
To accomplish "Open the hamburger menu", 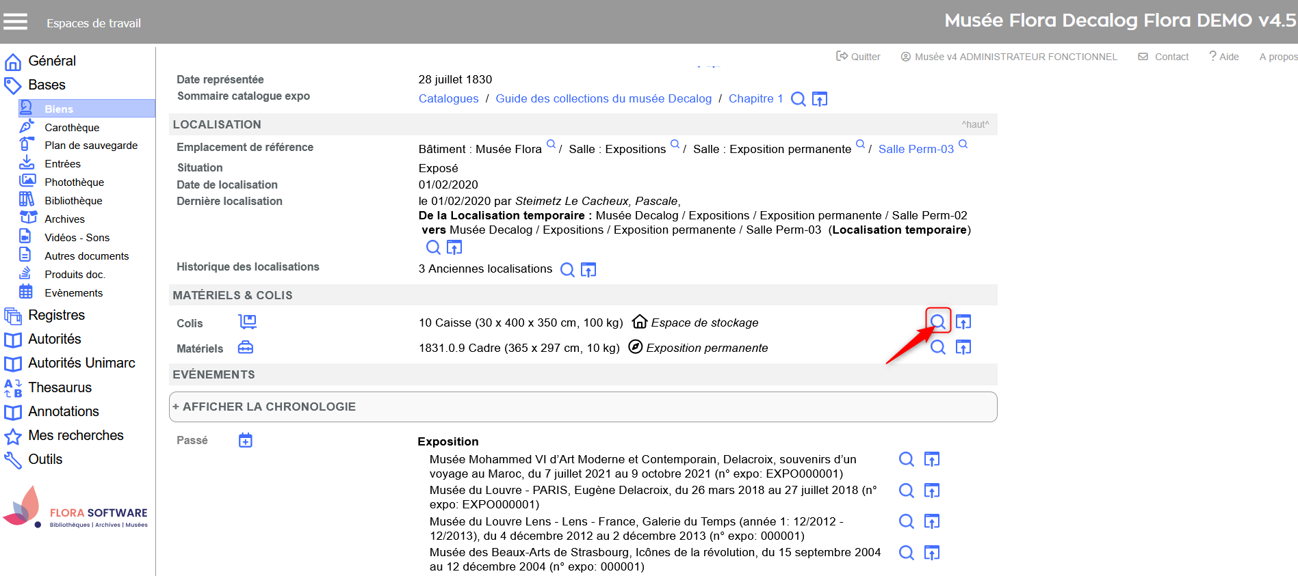I will tap(15, 22).
